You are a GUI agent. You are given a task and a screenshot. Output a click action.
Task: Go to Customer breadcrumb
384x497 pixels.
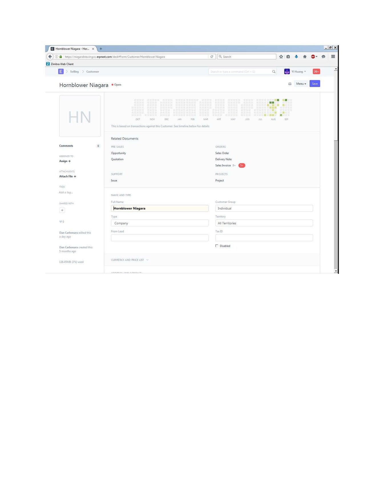[x=93, y=72]
